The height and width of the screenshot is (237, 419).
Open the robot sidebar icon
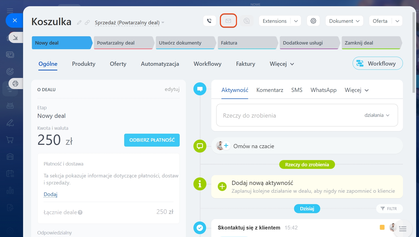click(x=10, y=105)
